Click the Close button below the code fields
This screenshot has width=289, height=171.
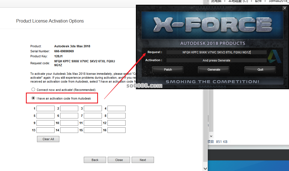coord(119,160)
